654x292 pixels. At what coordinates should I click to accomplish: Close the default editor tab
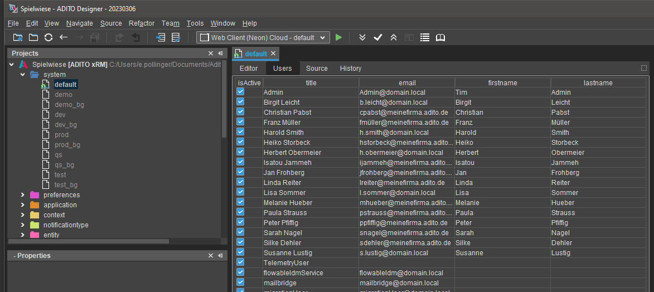(x=273, y=53)
